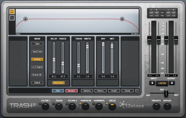Switch to the Filter 2 module knob

[x=72, y=106]
